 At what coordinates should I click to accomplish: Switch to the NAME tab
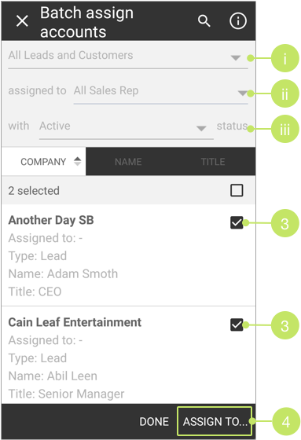tap(128, 162)
